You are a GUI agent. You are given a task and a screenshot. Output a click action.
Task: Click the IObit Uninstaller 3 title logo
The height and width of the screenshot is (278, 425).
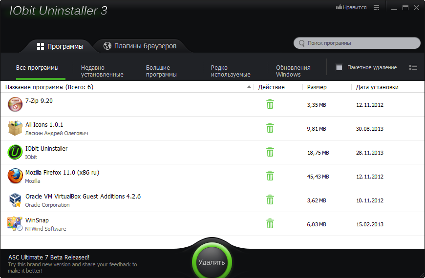[x=58, y=11]
